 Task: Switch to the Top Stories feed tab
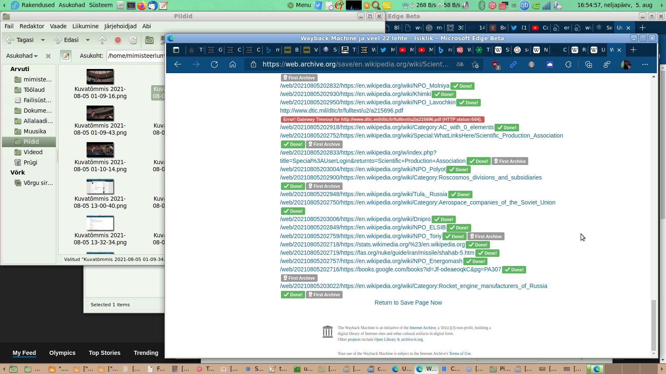click(x=104, y=353)
